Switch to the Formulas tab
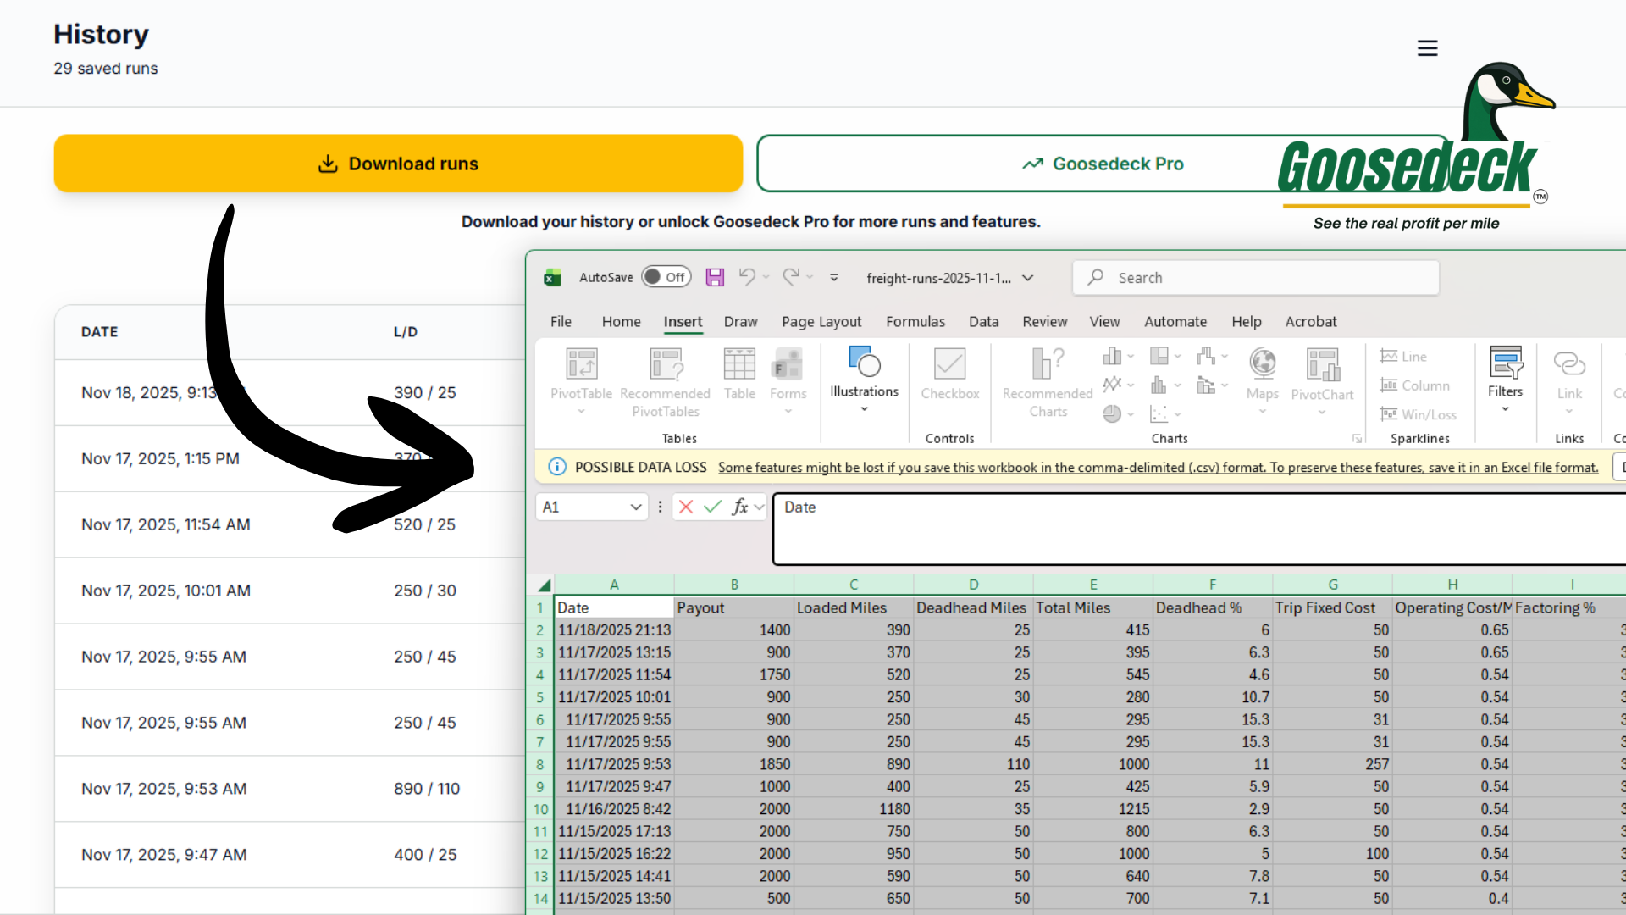 915,322
